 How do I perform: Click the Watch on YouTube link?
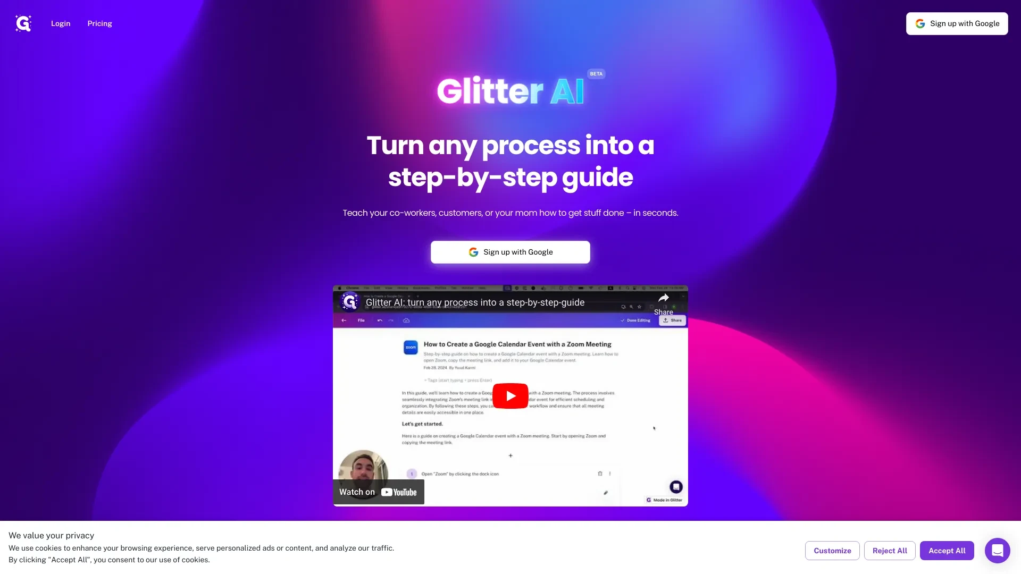pyautogui.click(x=378, y=491)
